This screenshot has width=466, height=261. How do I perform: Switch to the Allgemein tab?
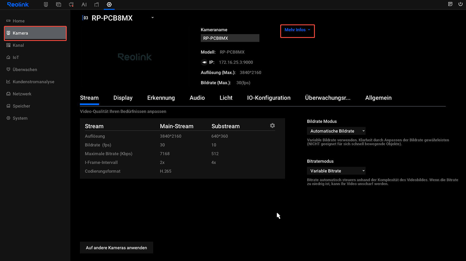(378, 98)
